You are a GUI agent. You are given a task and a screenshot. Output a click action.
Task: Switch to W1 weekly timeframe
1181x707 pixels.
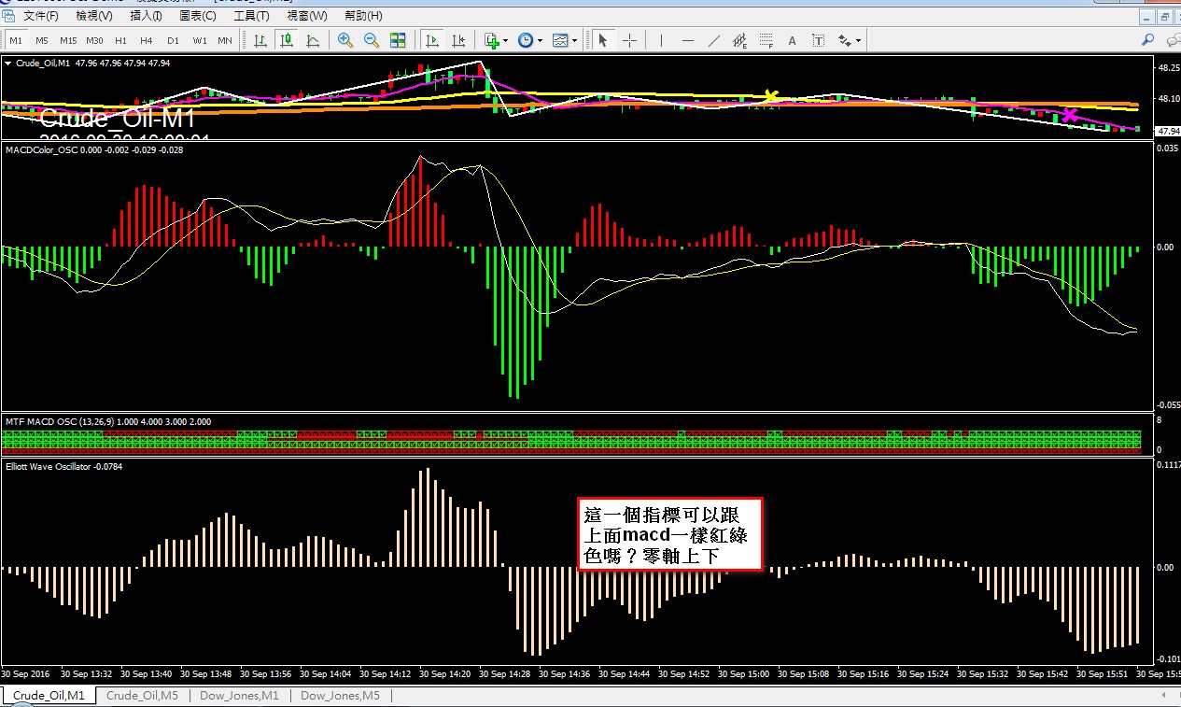(x=200, y=40)
